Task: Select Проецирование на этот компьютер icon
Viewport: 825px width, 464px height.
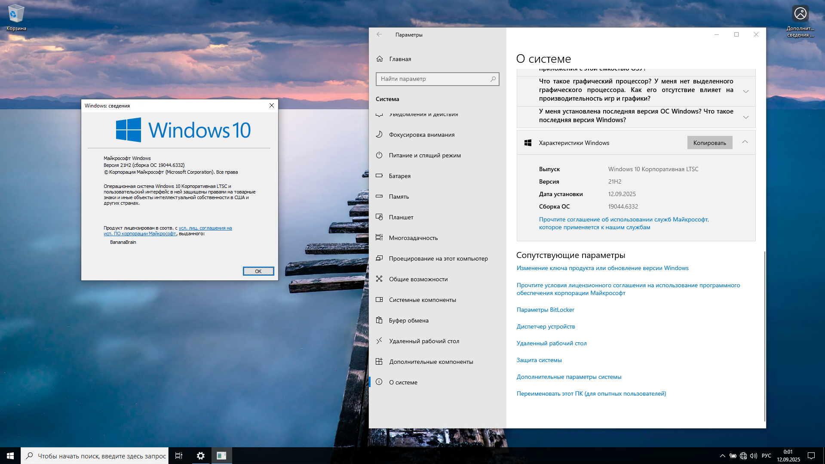Action: point(379,258)
